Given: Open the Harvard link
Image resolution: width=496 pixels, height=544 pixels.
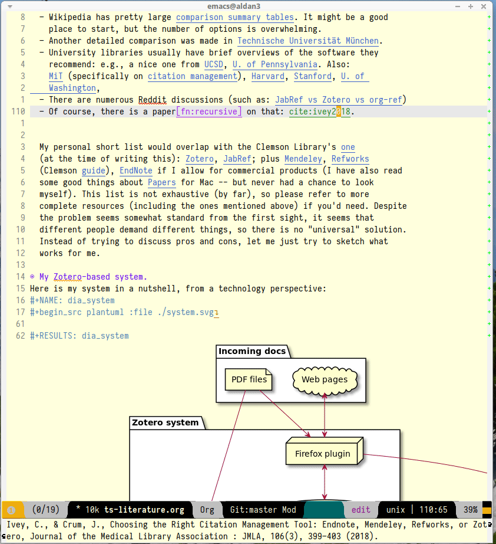Looking at the screenshot, I should point(268,76).
